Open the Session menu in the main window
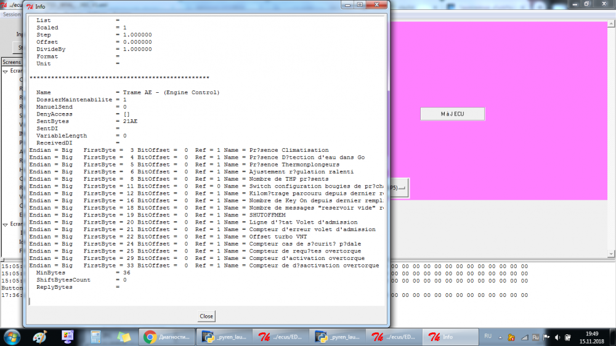 (11, 15)
